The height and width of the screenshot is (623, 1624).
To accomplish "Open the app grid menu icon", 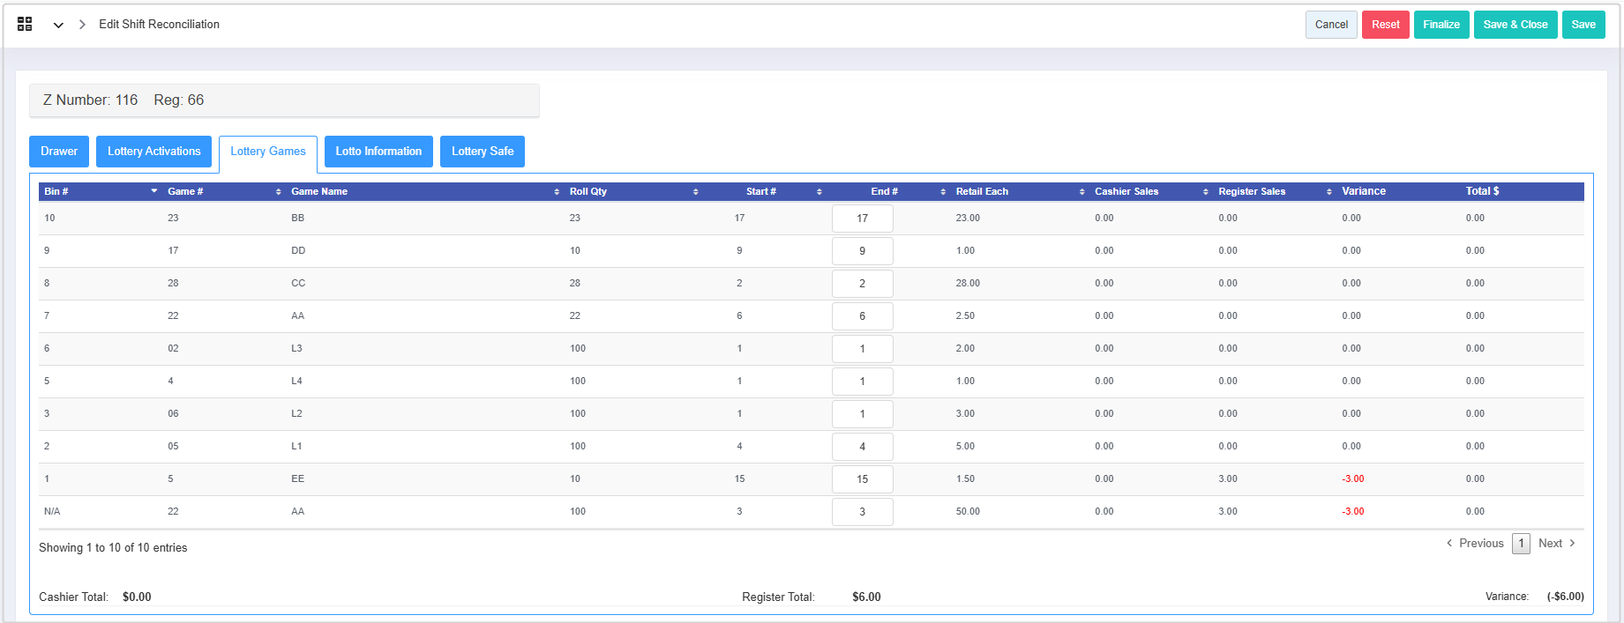I will coord(25,25).
